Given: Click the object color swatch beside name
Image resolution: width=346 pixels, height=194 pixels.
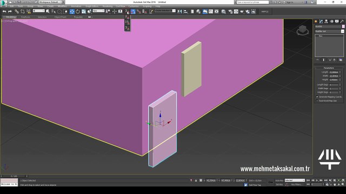Looking at the screenshot, I should [343, 26].
